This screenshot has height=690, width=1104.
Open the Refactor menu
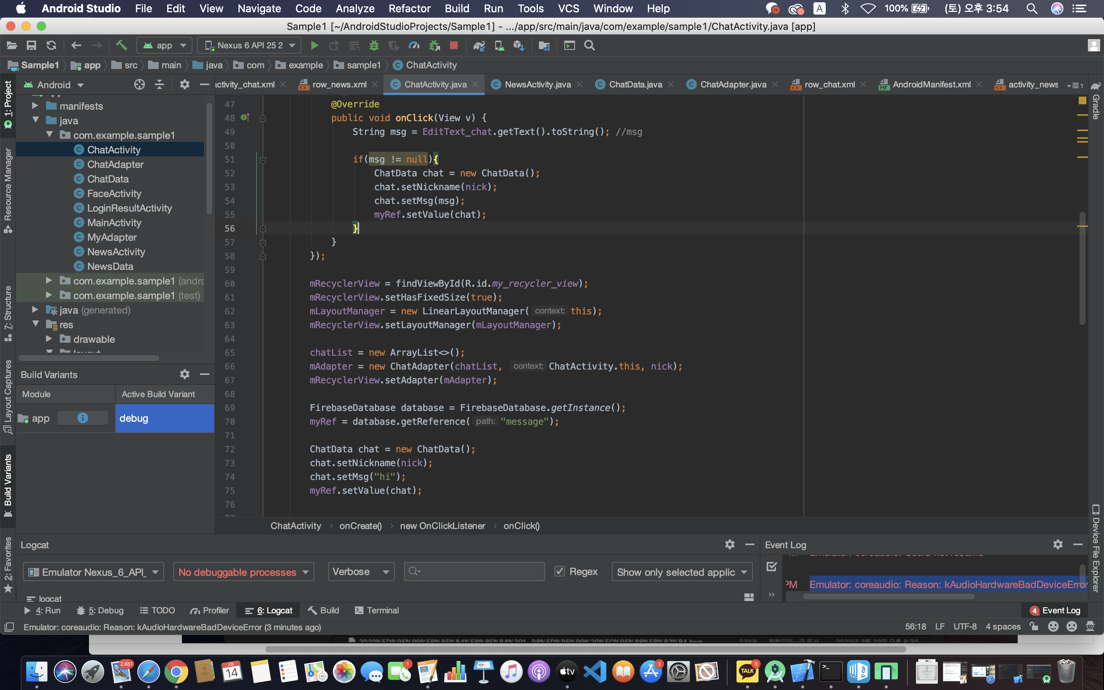pos(409,8)
